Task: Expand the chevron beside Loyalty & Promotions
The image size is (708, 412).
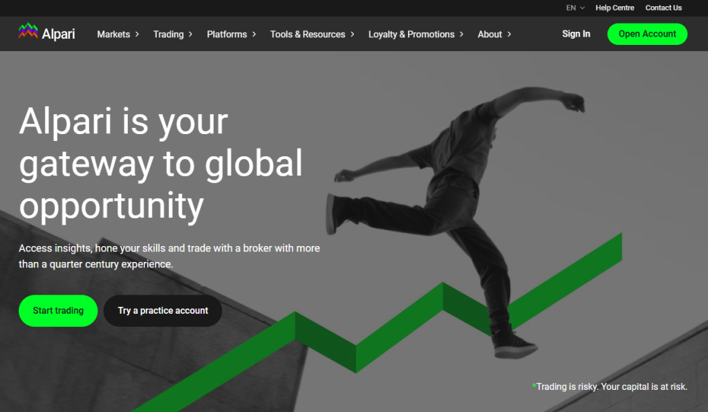Action: (461, 34)
